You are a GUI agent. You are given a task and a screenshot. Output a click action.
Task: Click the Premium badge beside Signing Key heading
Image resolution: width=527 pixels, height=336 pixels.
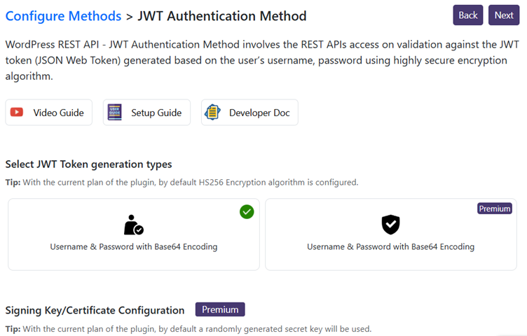(220, 309)
